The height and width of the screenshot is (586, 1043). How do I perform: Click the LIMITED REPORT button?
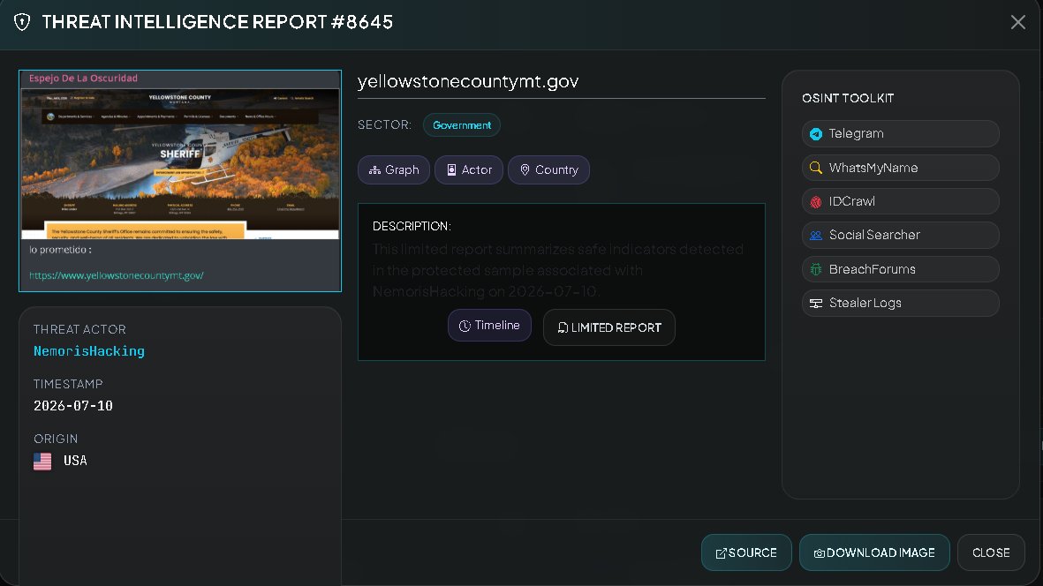[x=609, y=327]
